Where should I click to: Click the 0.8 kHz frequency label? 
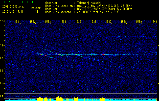[2, 71]
